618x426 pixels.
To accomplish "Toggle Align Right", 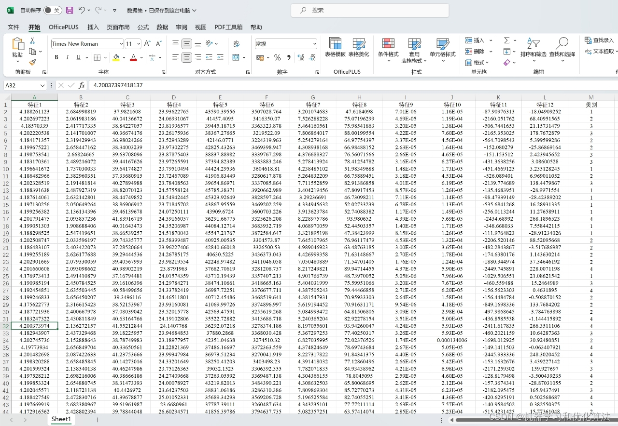I will [x=198, y=57].
